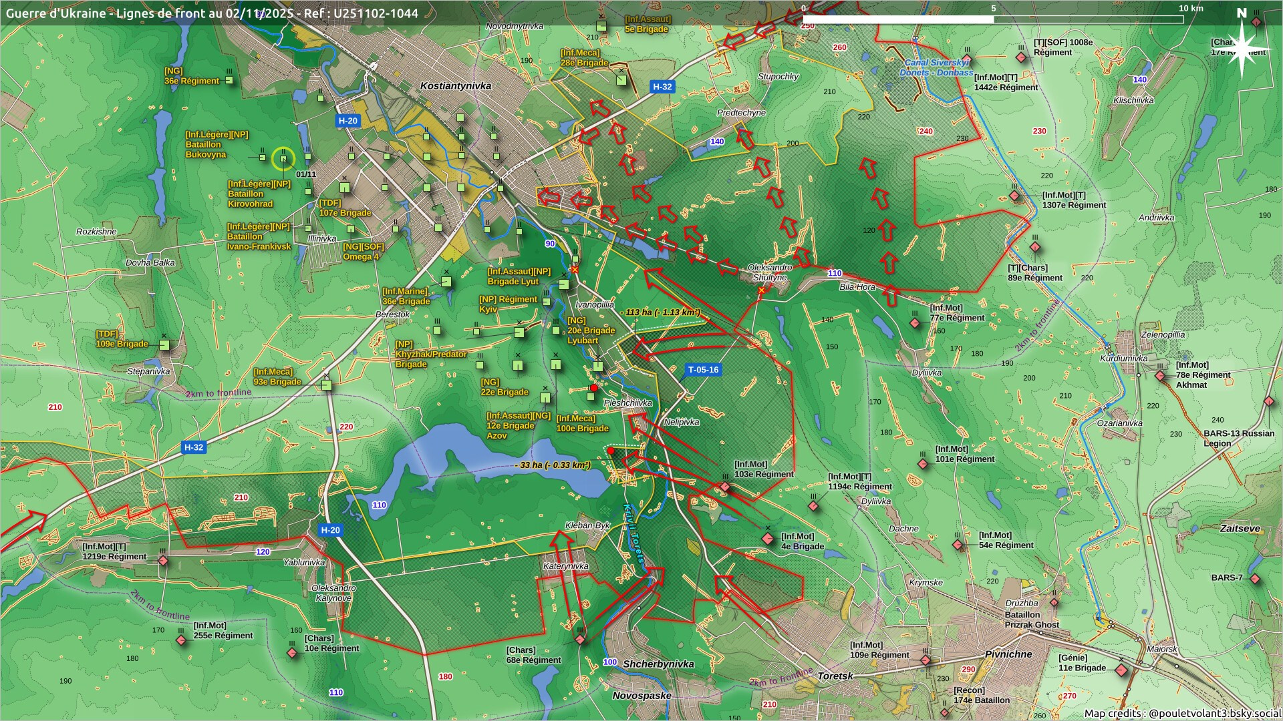
Task: Select the BARS-7 red diamond marker
Action: coord(1254,579)
